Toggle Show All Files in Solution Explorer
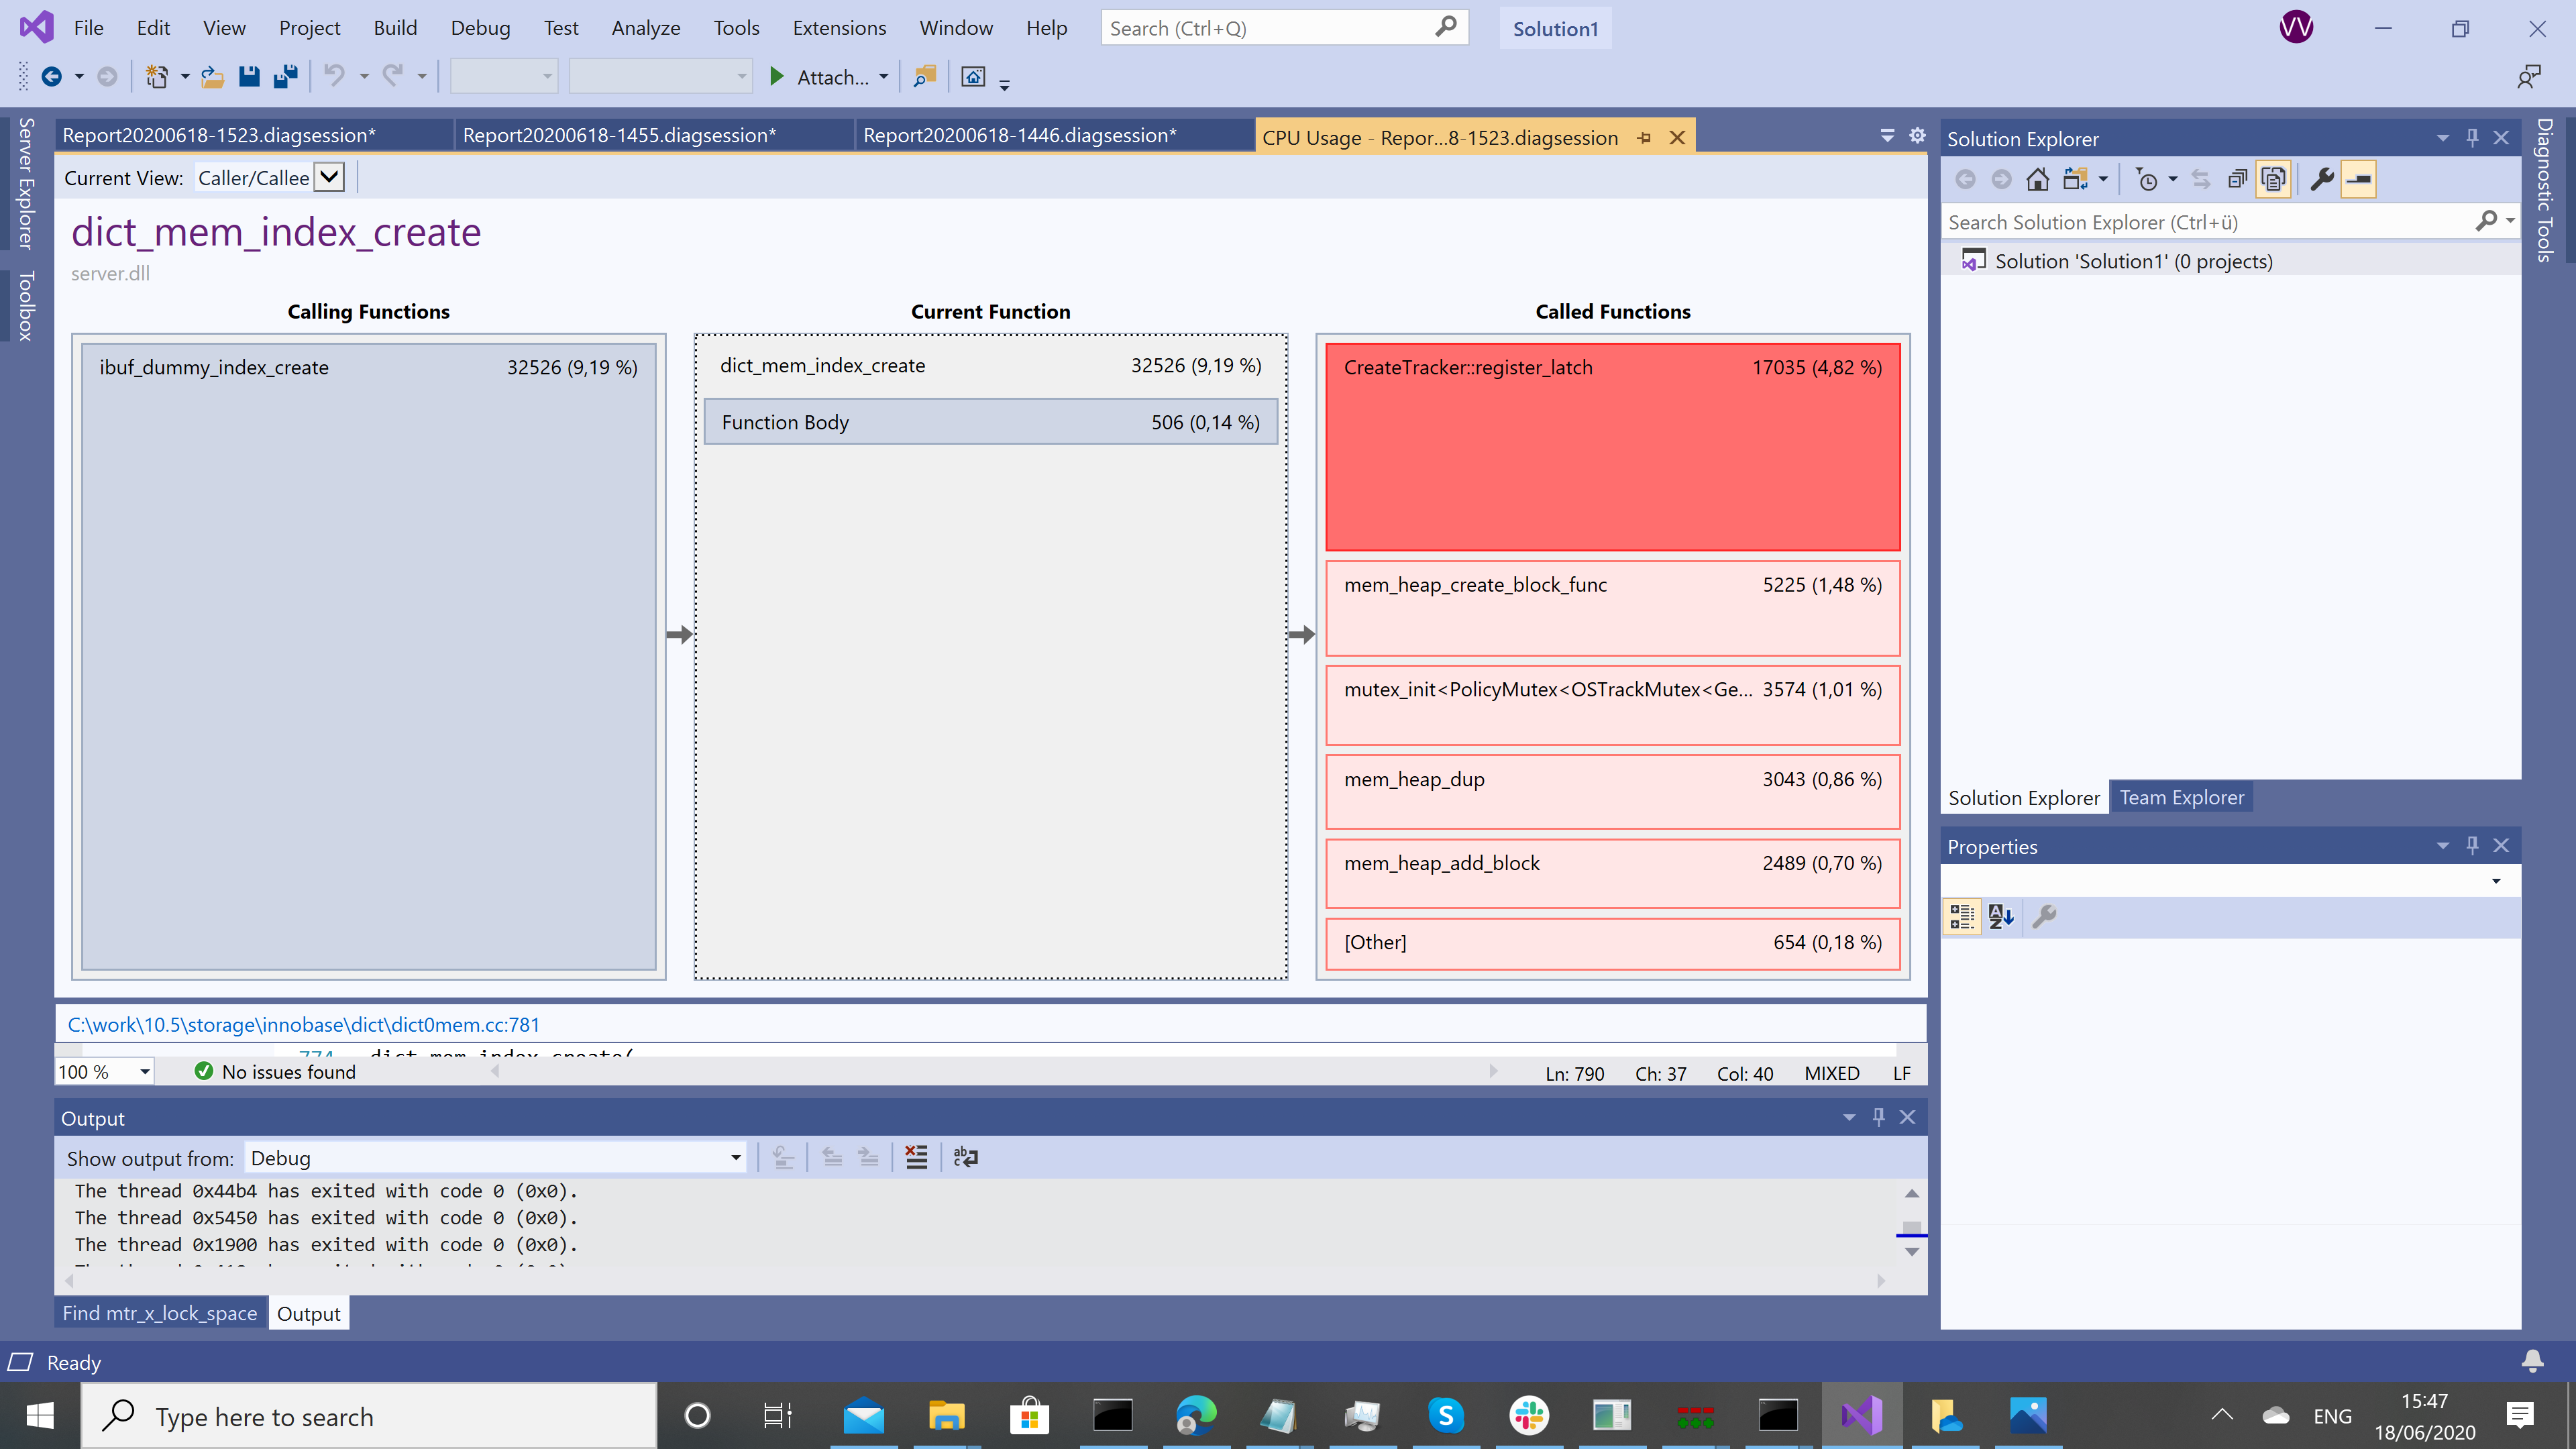Viewport: 2576px width, 1449px height. [x=2273, y=180]
